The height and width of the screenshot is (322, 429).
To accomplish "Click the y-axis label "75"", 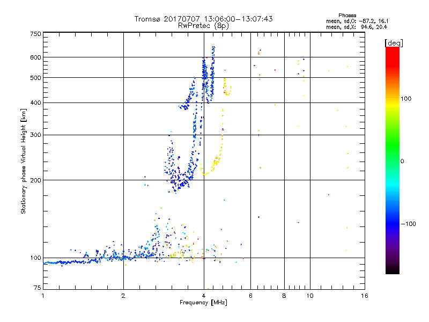I will (x=38, y=288).
